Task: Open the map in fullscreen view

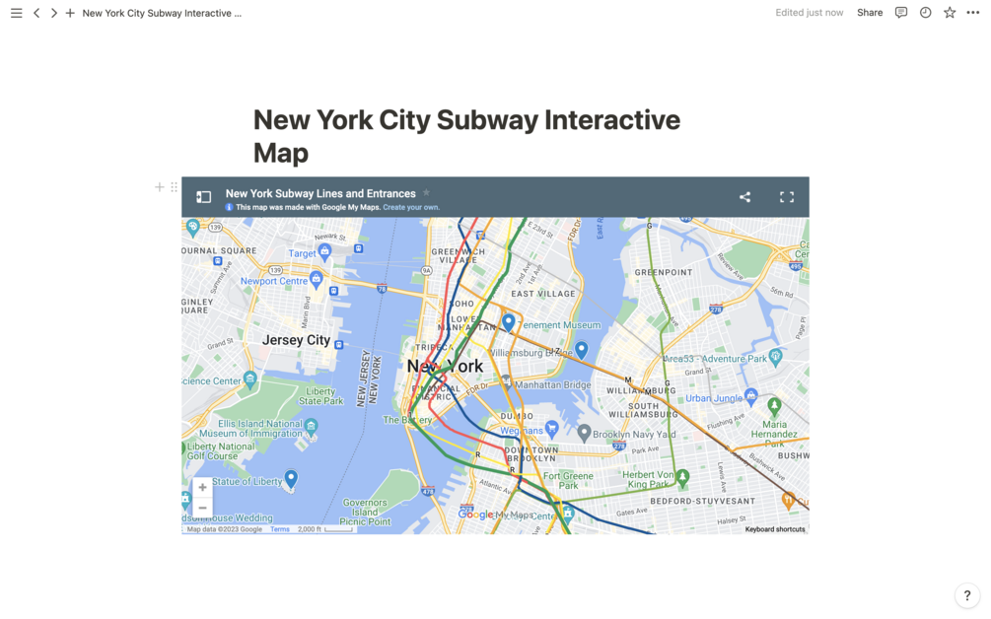Action: (x=787, y=197)
